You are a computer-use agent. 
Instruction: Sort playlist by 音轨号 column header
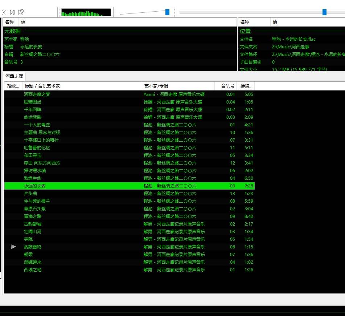(x=226, y=86)
